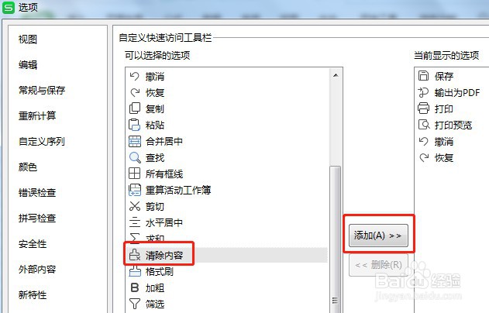Click Output as PDF (输出为PDF) icon in current list
This screenshot has height=313, width=489.
[x=423, y=92]
